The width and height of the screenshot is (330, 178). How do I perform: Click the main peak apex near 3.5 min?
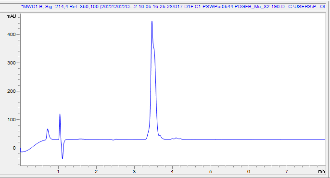click(152, 22)
